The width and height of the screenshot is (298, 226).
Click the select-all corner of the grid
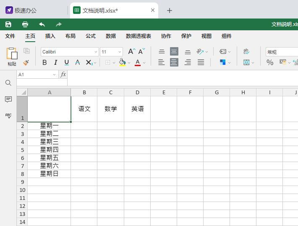pyautogui.click(x=22, y=92)
